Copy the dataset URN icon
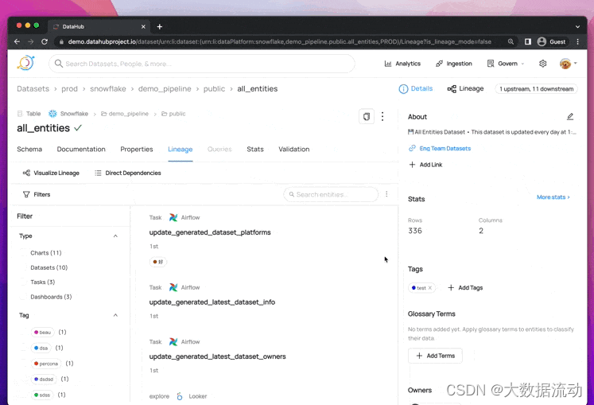 pos(367,116)
